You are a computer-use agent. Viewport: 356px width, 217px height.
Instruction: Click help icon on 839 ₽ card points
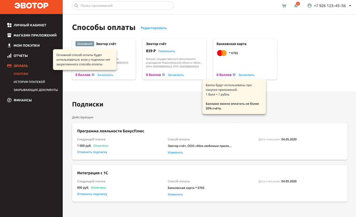tap(164, 75)
